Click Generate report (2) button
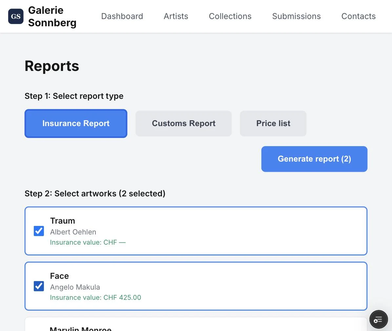This screenshot has height=331, width=392. 314,159
